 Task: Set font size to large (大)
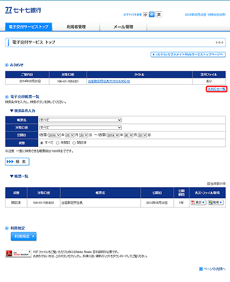(159, 14)
